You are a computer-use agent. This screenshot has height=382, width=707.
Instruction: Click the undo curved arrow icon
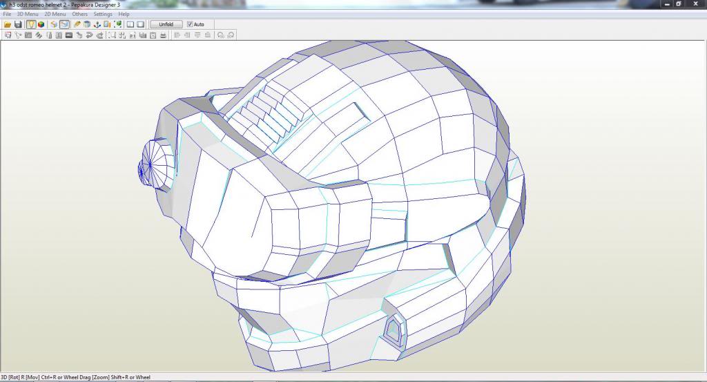click(x=89, y=35)
